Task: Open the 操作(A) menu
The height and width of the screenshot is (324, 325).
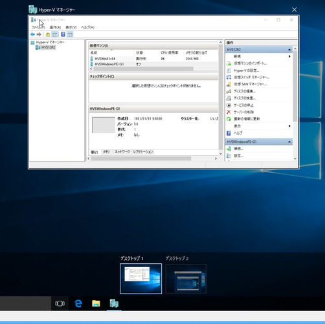Action: 55,27
